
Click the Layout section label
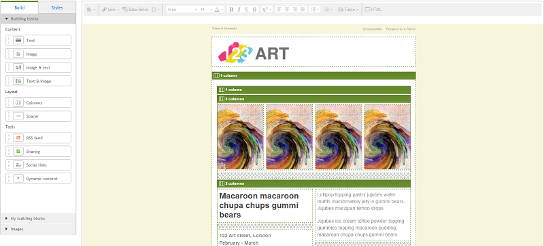(12, 92)
